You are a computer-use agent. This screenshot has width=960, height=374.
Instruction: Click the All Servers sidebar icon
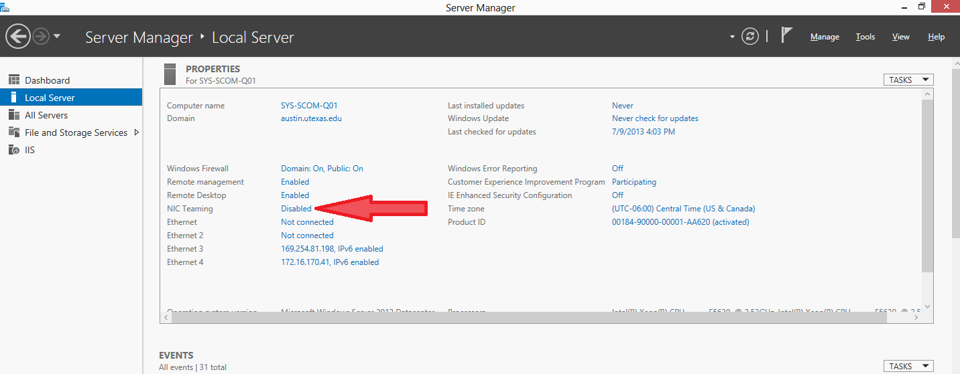coord(14,115)
